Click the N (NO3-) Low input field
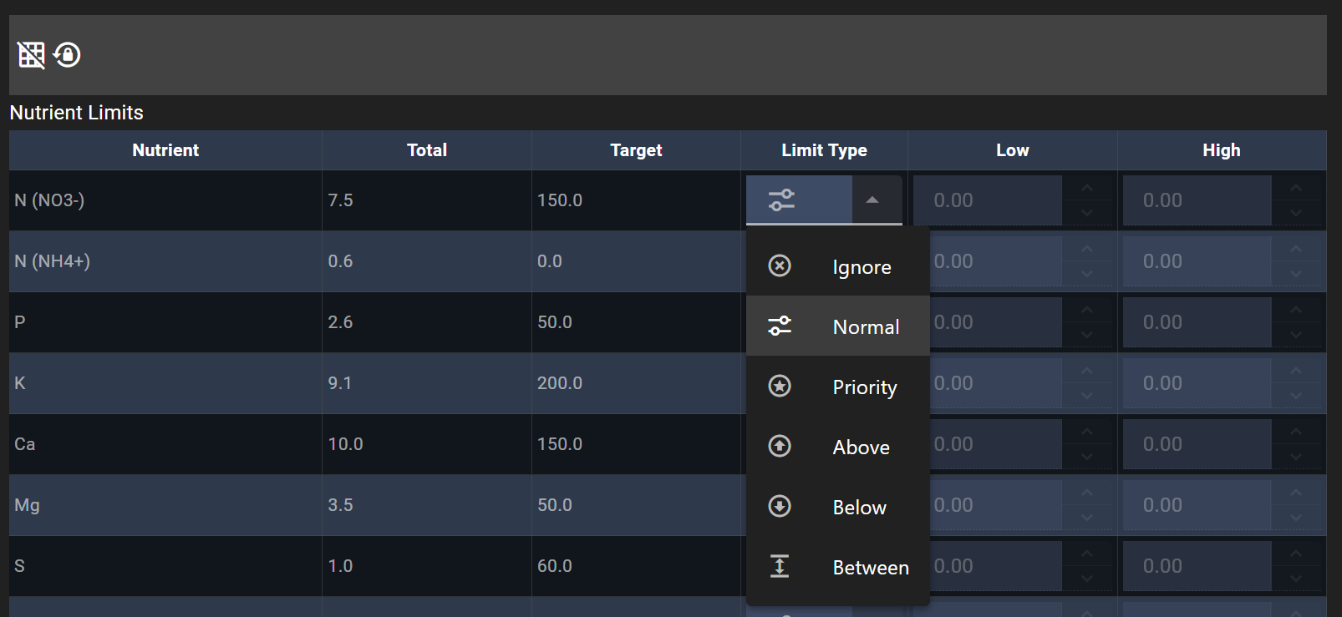Image resolution: width=1342 pixels, height=617 pixels. (986, 200)
